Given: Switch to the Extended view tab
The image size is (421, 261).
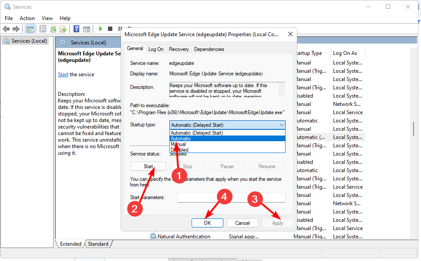Looking at the screenshot, I should 71,244.
